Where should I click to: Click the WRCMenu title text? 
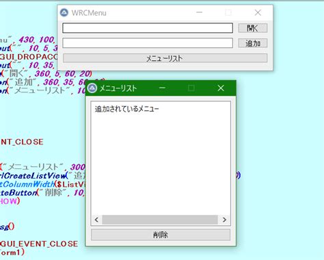tap(89, 13)
